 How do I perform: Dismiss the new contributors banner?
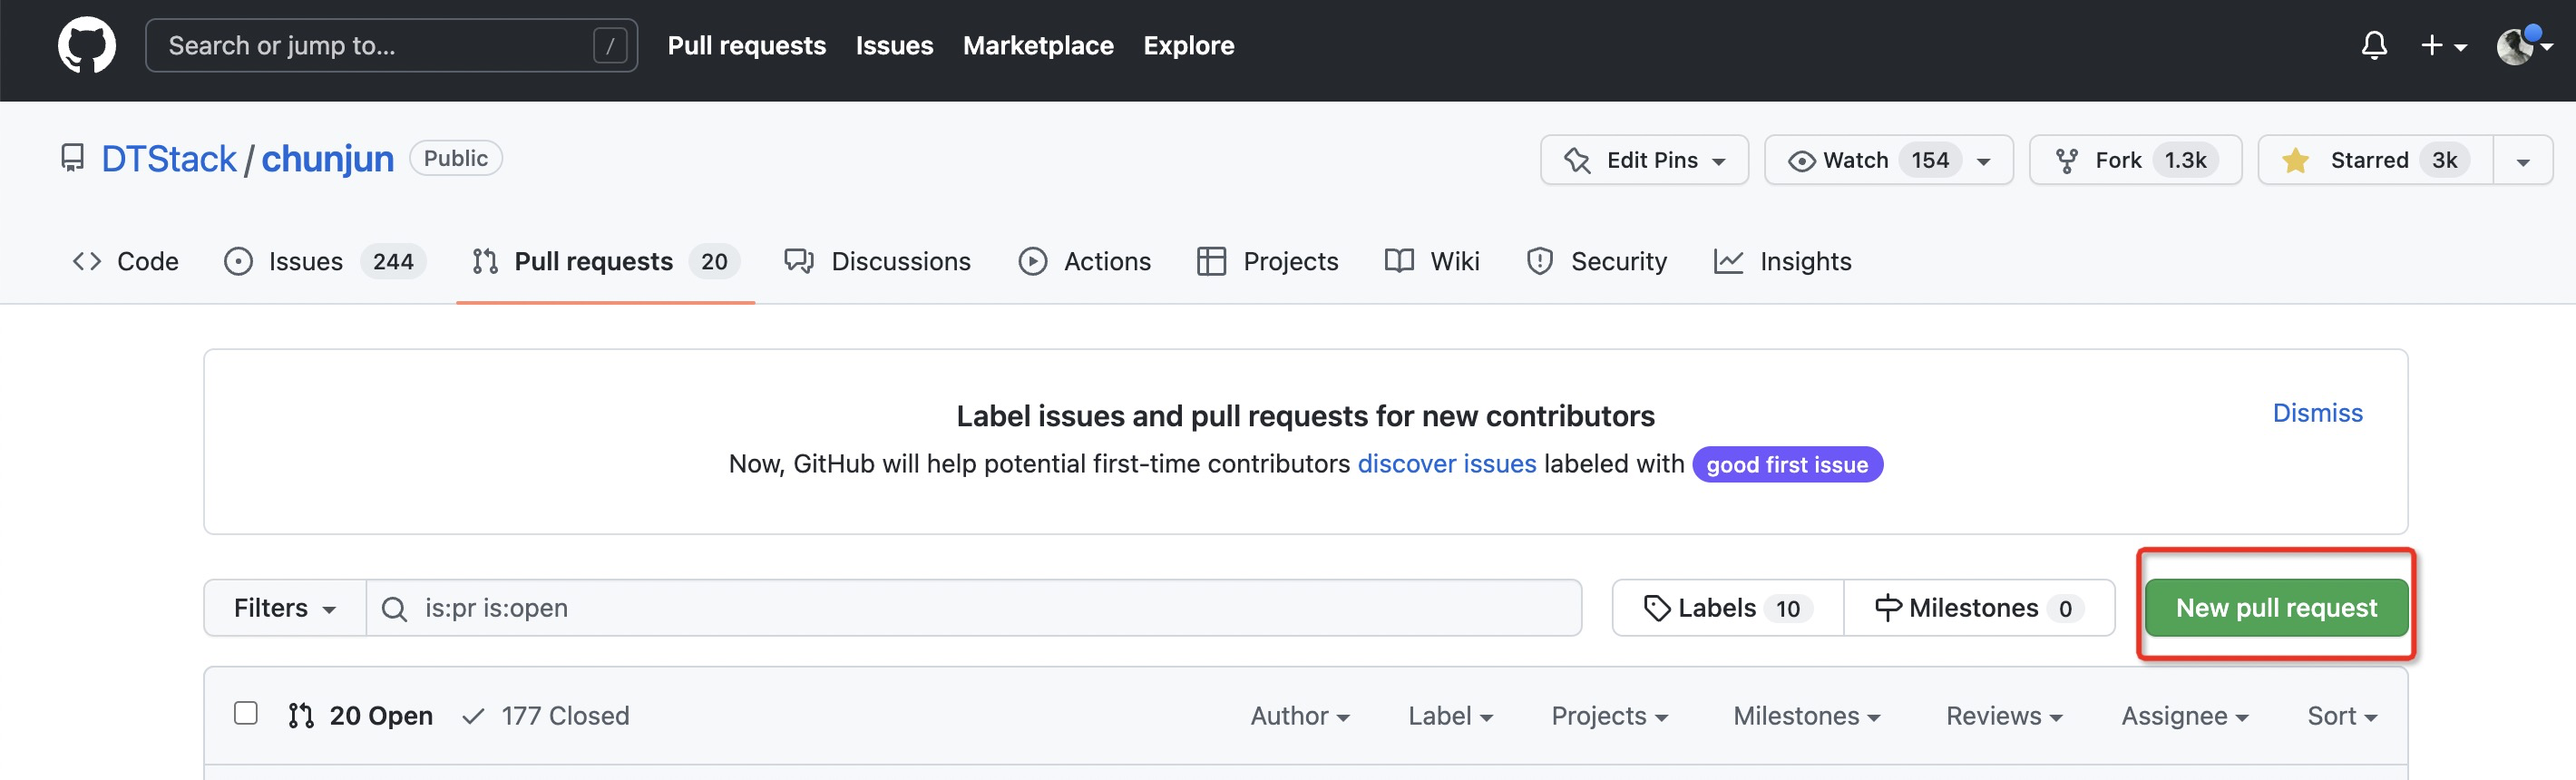(x=2317, y=413)
